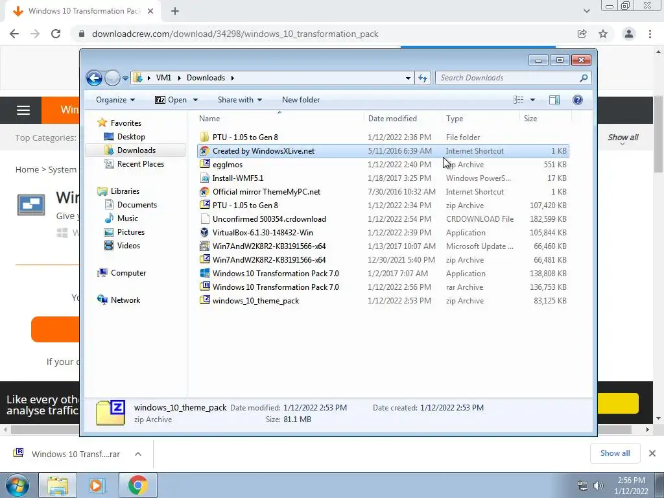This screenshot has height=498, width=664.
Task: Select Created by WindowsXLive.net shortcut icon
Action: [x=204, y=150]
